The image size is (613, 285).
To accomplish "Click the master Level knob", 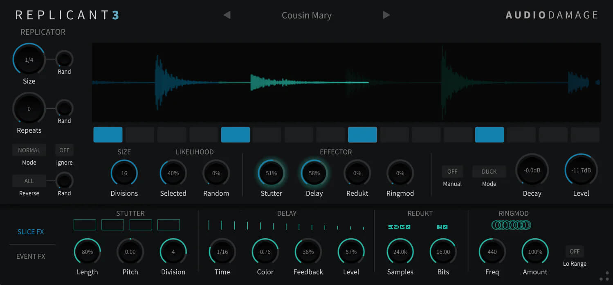I will (x=581, y=169).
